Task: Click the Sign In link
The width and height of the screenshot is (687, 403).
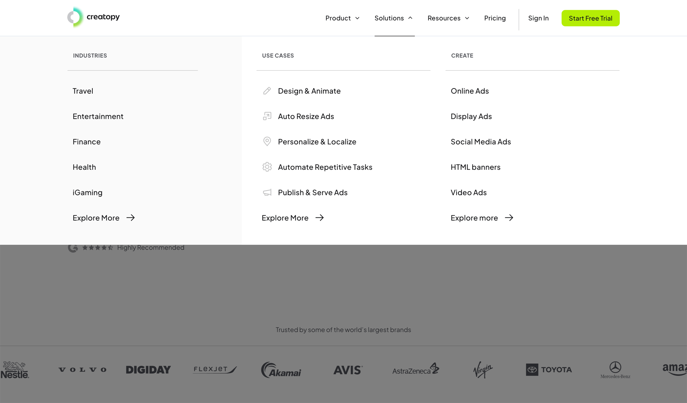Action: tap(539, 18)
